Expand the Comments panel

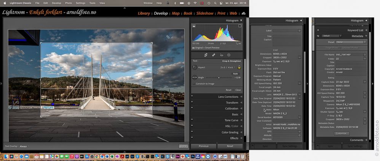(366, 140)
